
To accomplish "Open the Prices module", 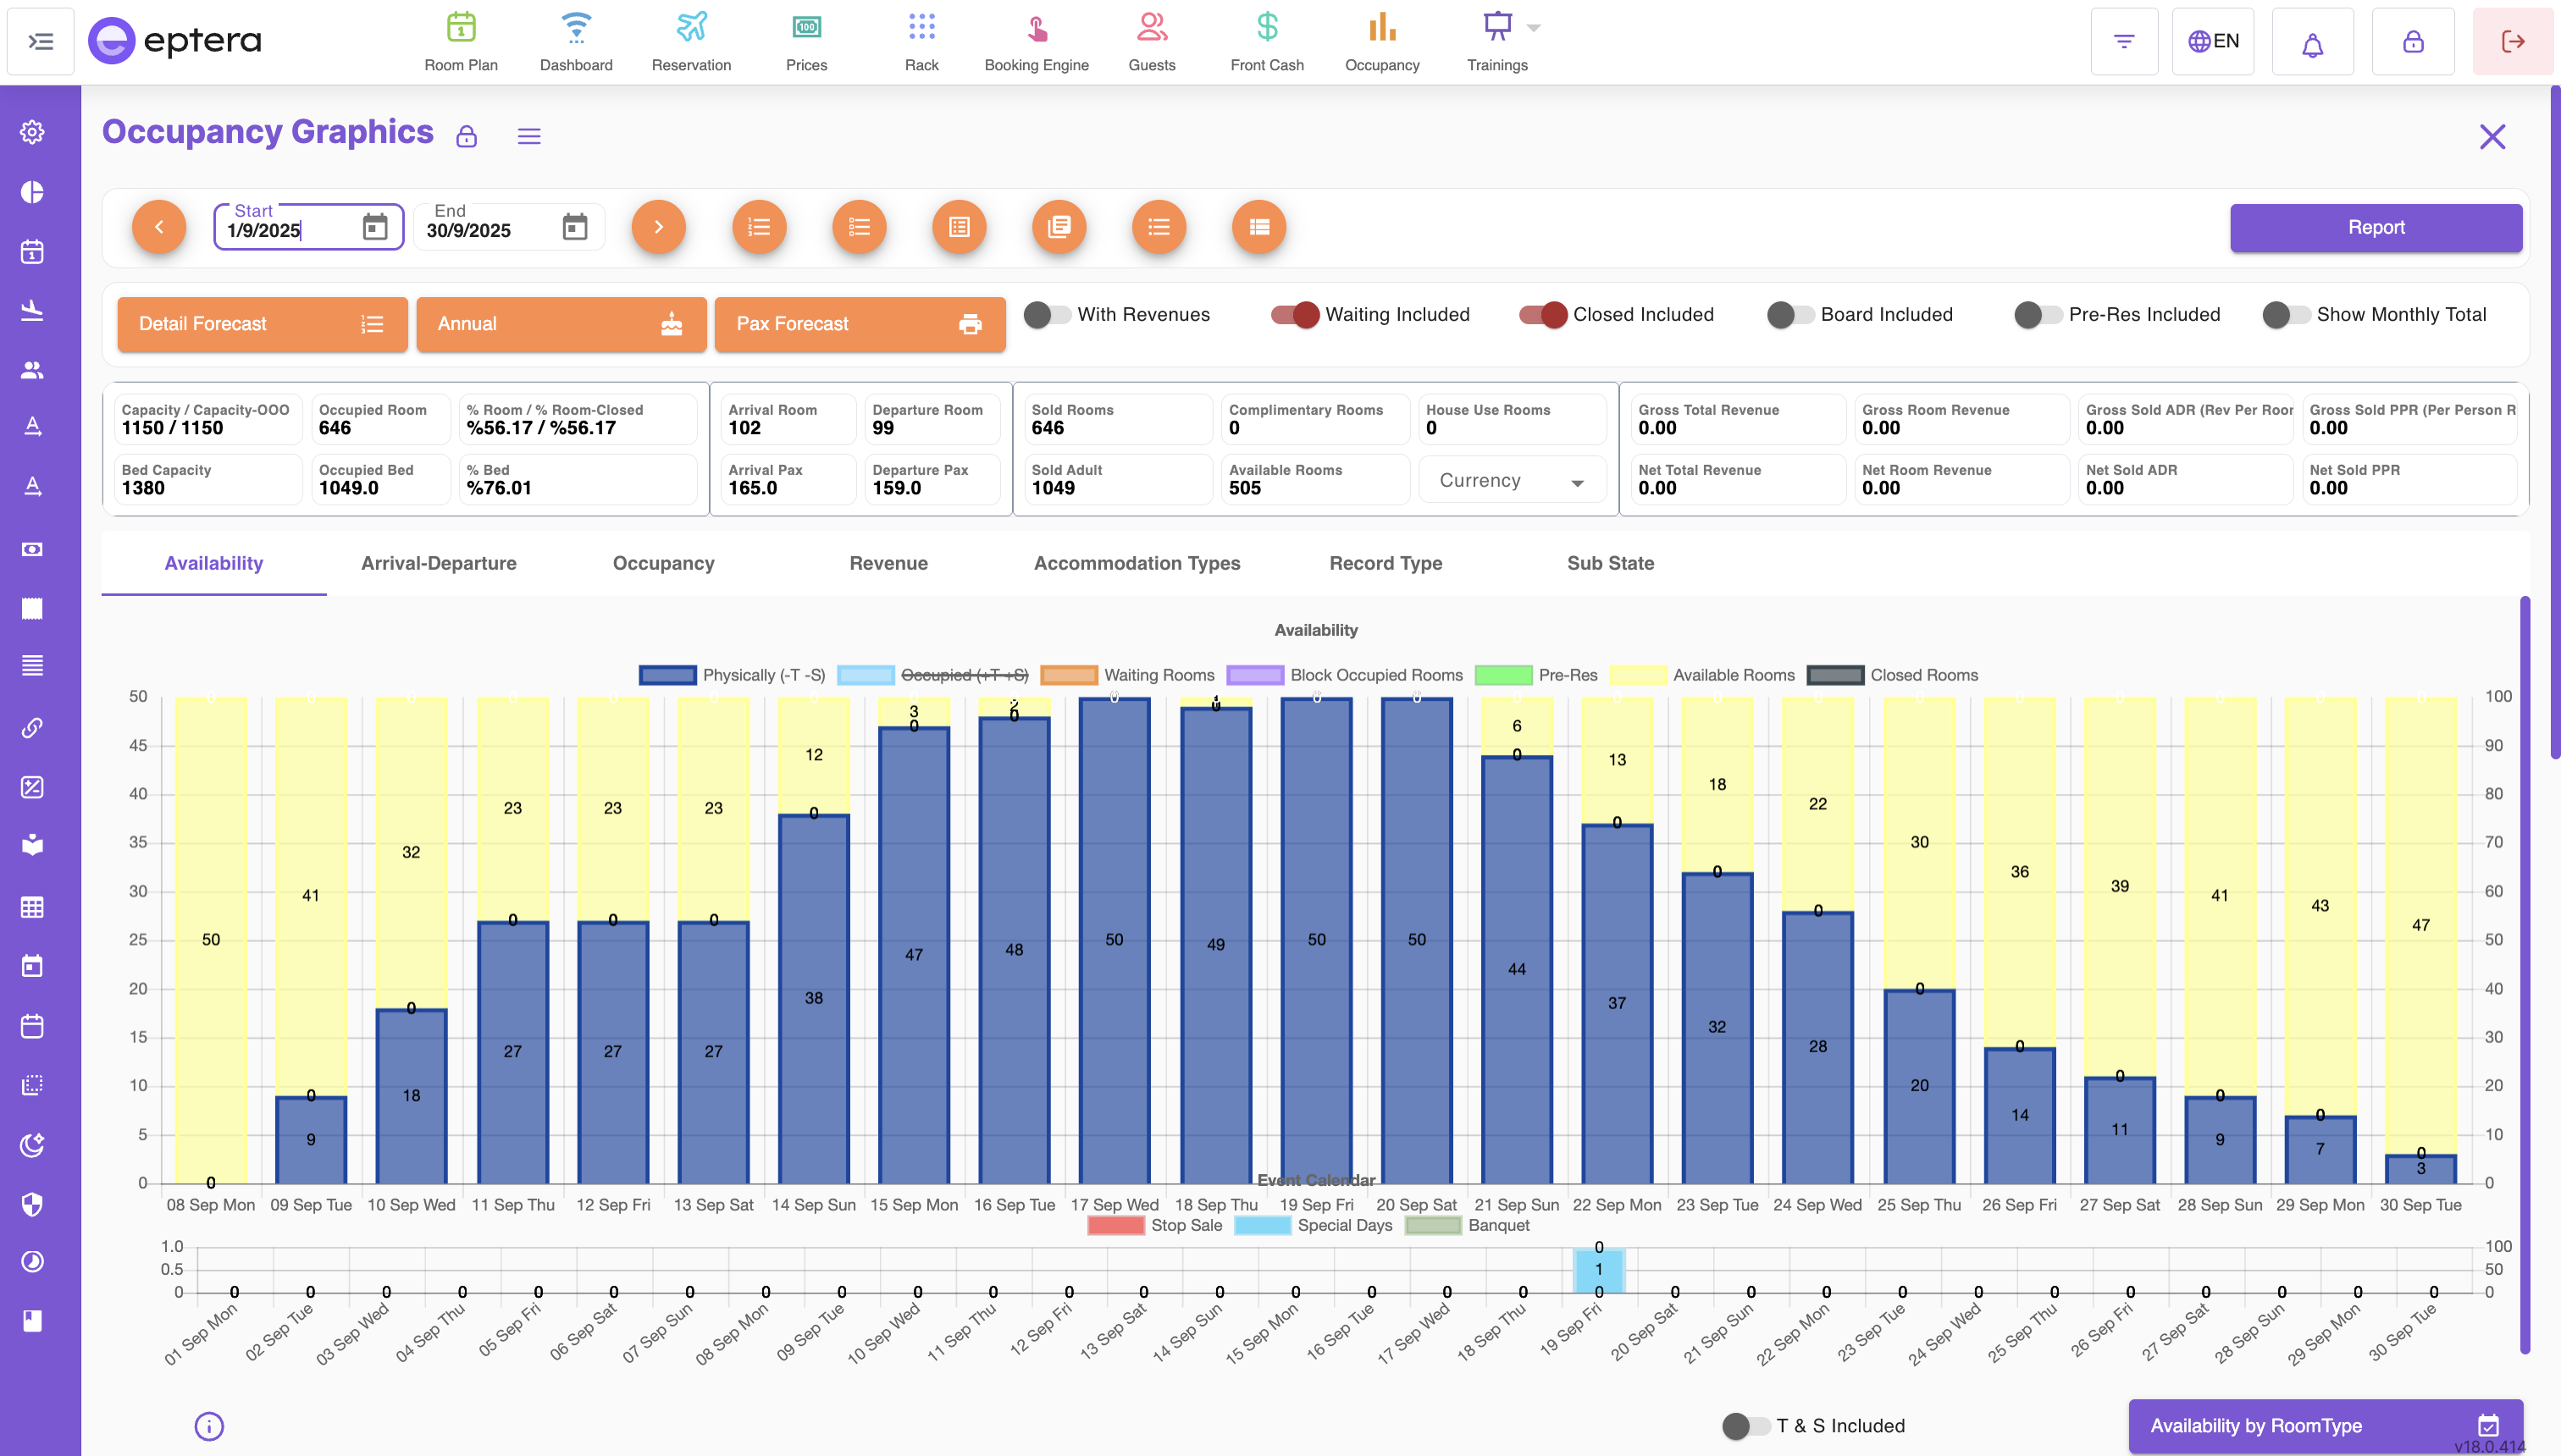I will click(806, 41).
